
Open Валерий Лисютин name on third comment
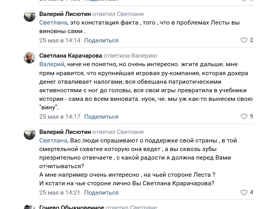point(65,132)
